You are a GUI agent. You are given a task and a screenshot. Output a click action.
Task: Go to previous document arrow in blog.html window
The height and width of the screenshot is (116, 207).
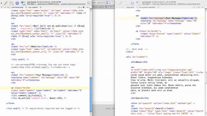pos(116,7)
